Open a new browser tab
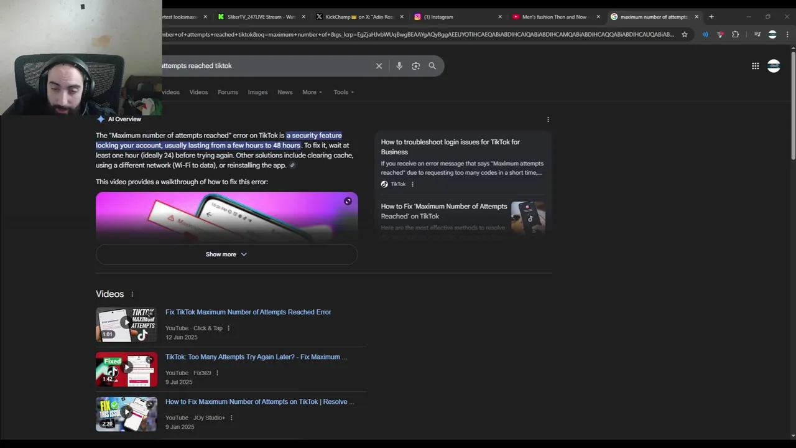Image resolution: width=796 pixels, height=448 pixels. tap(711, 17)
